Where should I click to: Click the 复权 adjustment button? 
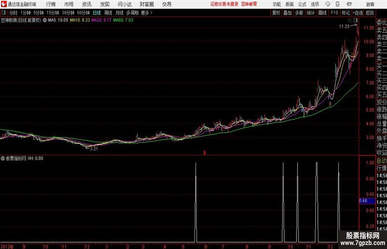coord(276,13)
